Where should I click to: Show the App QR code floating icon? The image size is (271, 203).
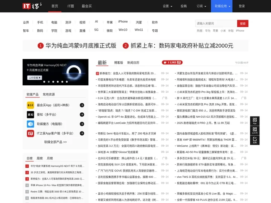(255, 121)
